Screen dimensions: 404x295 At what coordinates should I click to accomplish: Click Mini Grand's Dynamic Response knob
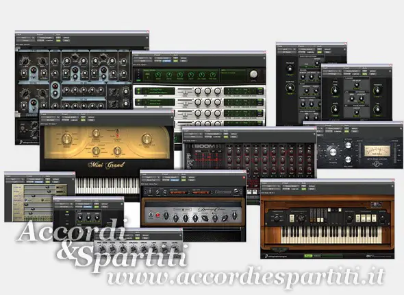pos(96,133)
